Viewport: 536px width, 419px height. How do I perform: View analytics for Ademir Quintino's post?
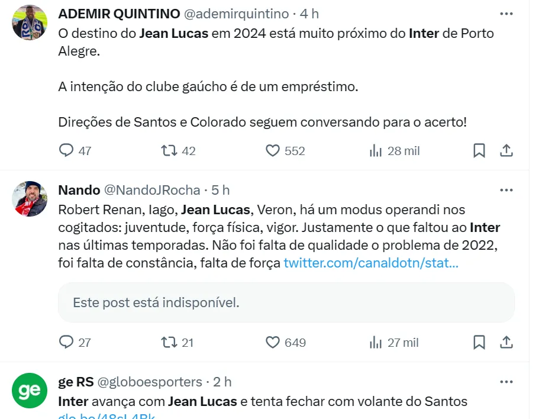pyautogui.click(x=376, y=151)
